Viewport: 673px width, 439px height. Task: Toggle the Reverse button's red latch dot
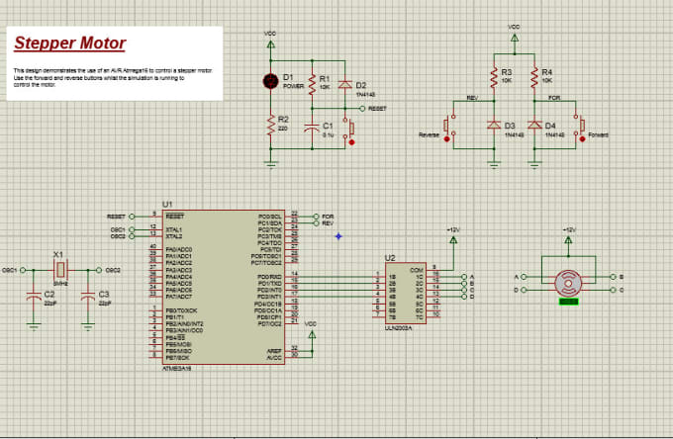[446, 138]
